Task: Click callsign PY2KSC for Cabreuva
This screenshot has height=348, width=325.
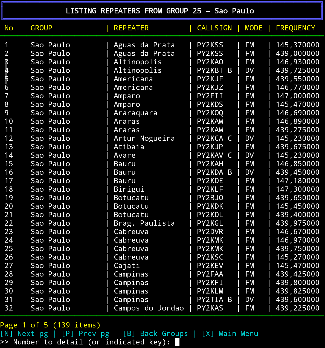Action: click(x=210, y=257)
